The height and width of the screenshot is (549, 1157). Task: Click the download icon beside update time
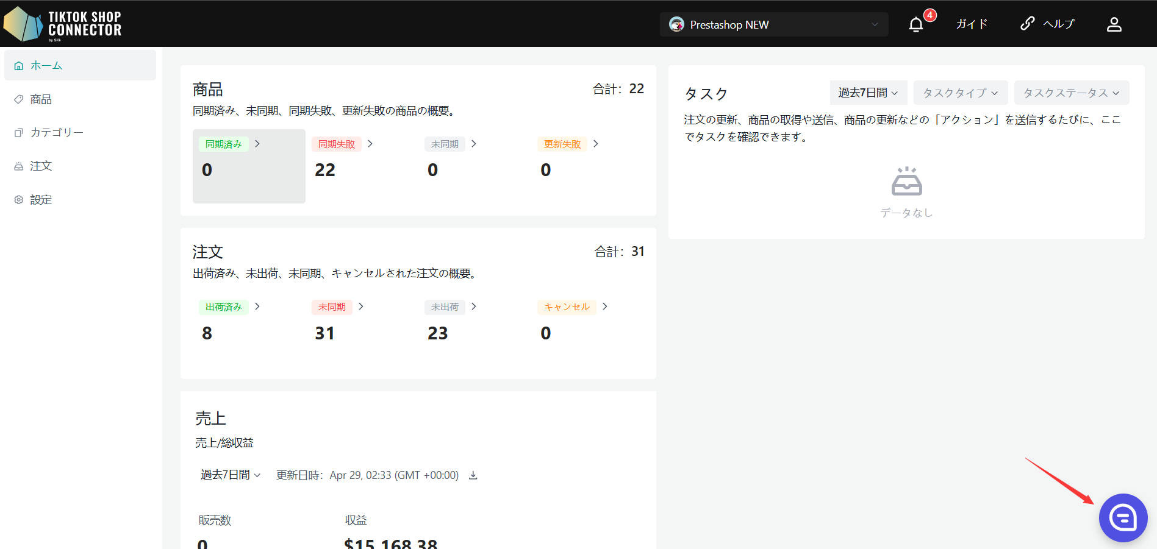click(x=473, y=475)
